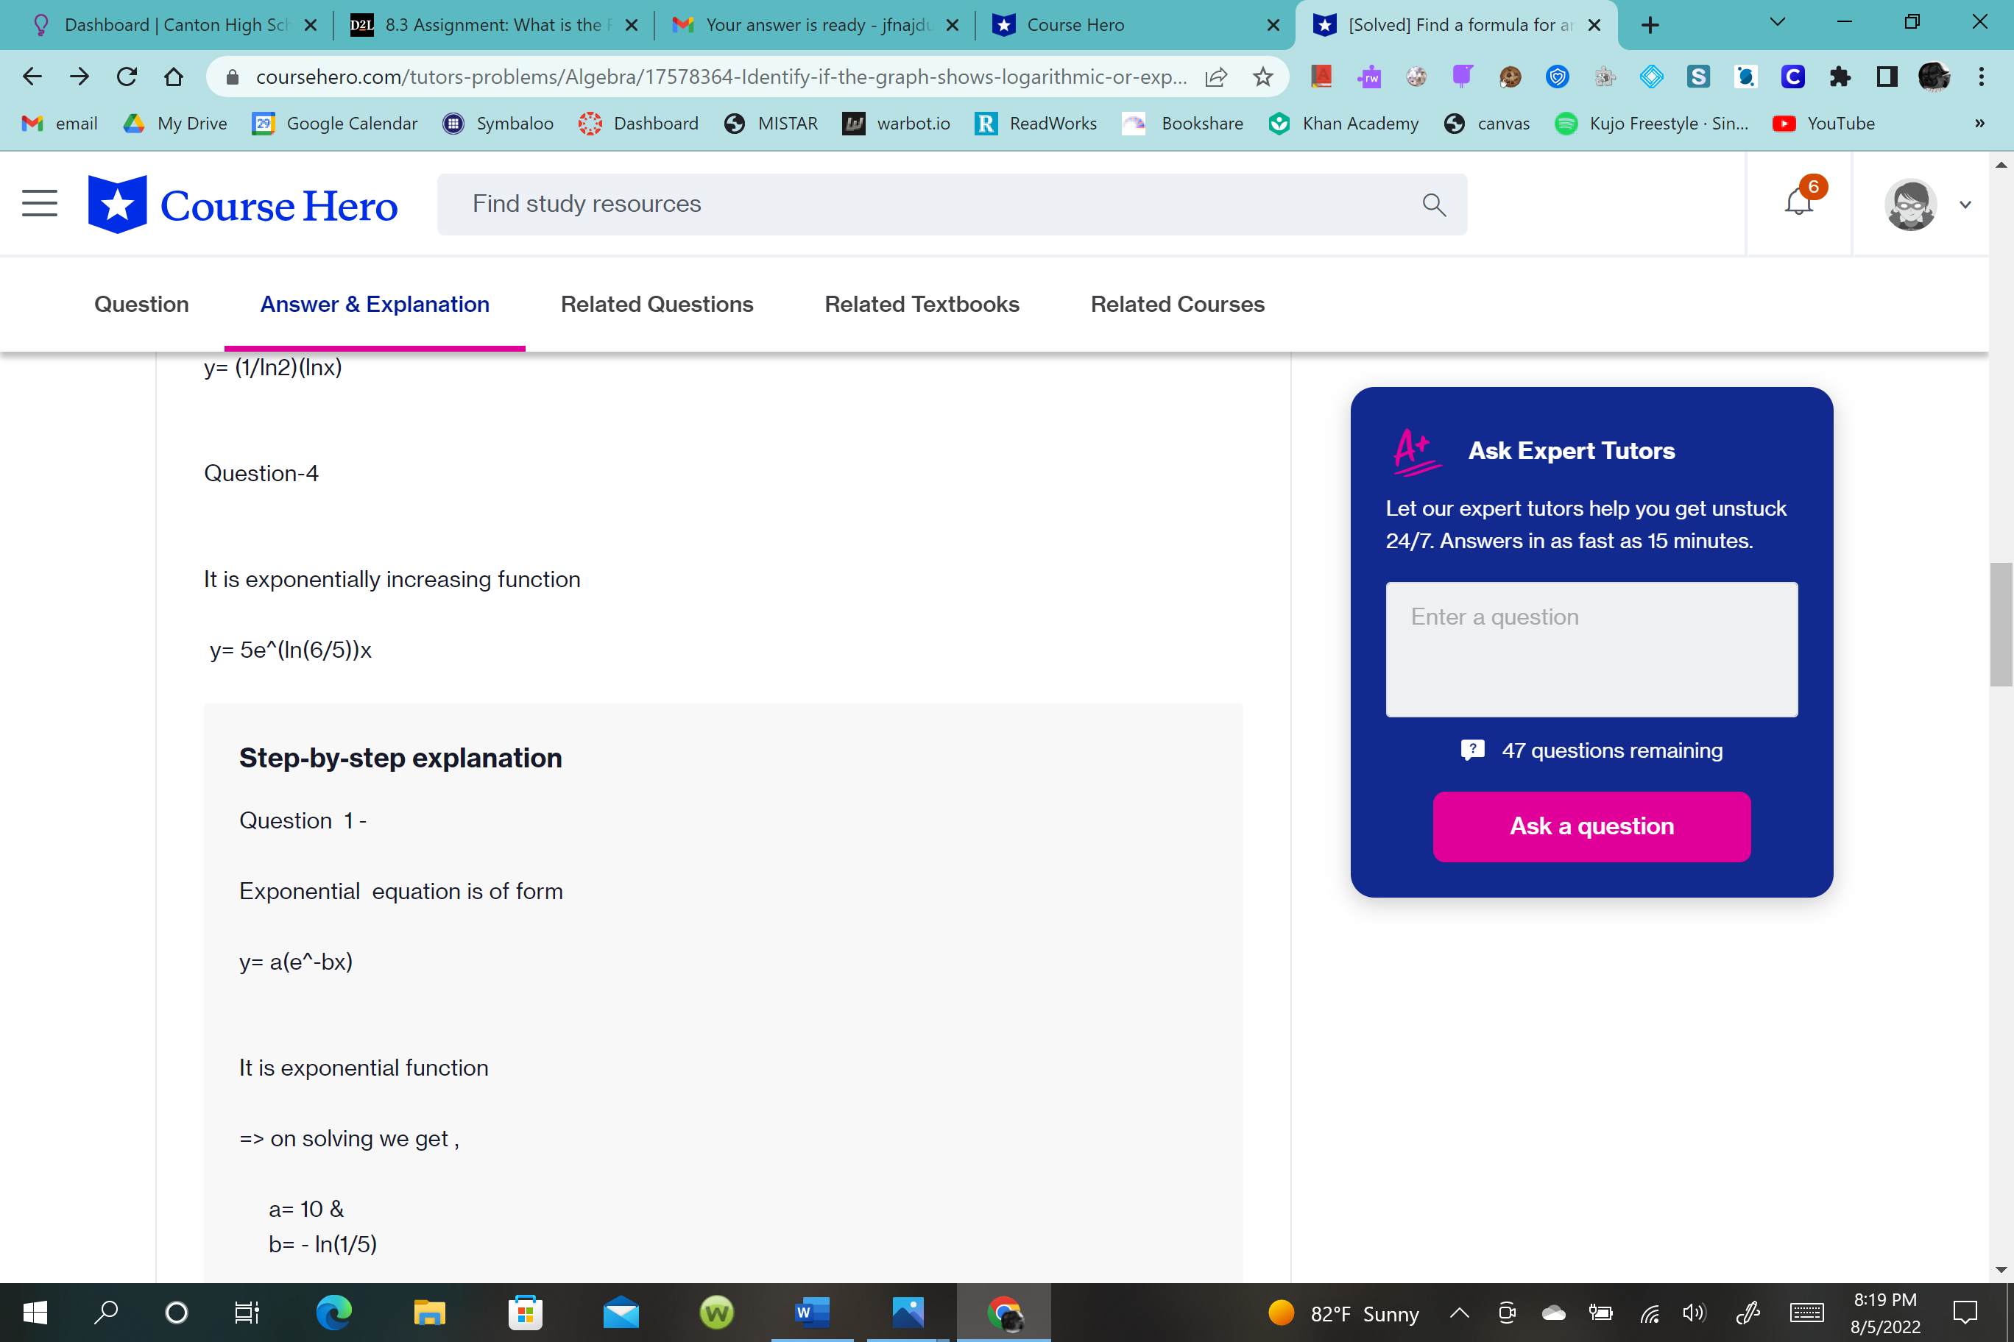
Task: Select the Question tab
Action: coord(141,304)
